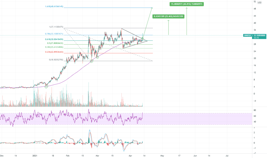
Task: Select the 16 price axis label
Action: point(255,65)
